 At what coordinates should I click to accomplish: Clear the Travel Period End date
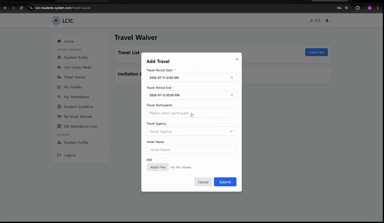[x=232, y=95]
